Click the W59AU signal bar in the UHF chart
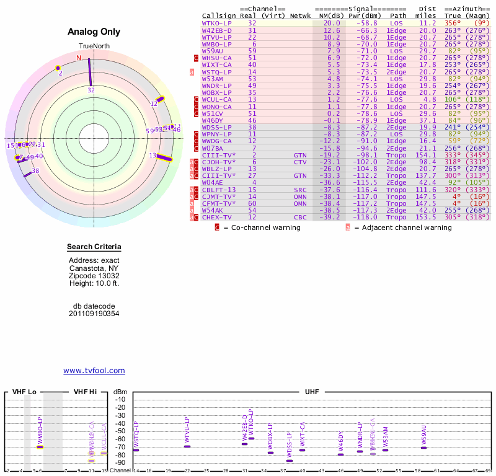 coord(423,447)
